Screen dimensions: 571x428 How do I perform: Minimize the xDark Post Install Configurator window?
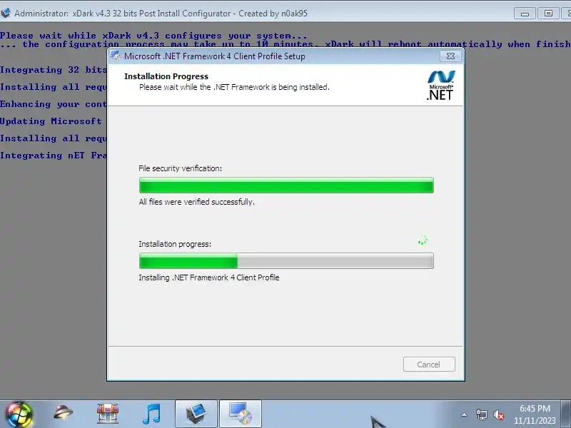525,14
